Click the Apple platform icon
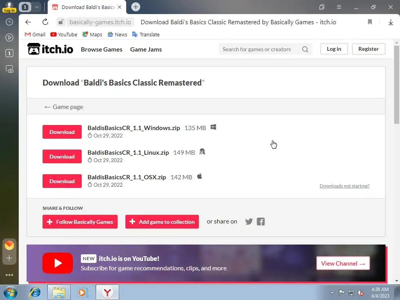 pos(200,176)
